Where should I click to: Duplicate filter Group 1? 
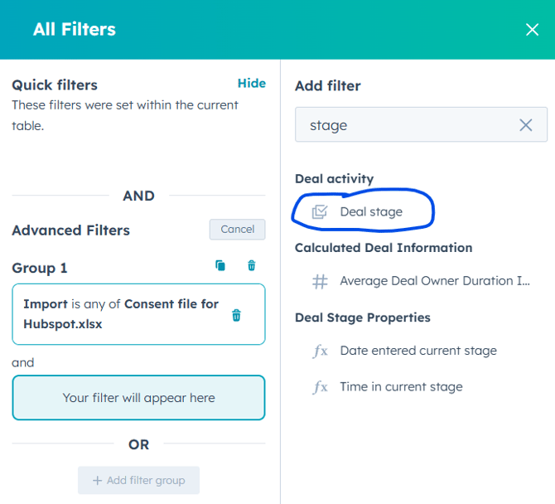[220, 266]
